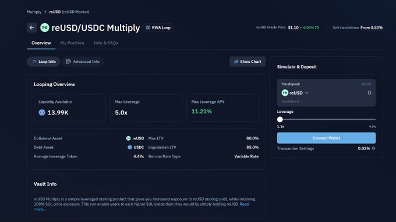Click the Show Chart button
This screenshot has height=222, width=396.
coord(248,62)
